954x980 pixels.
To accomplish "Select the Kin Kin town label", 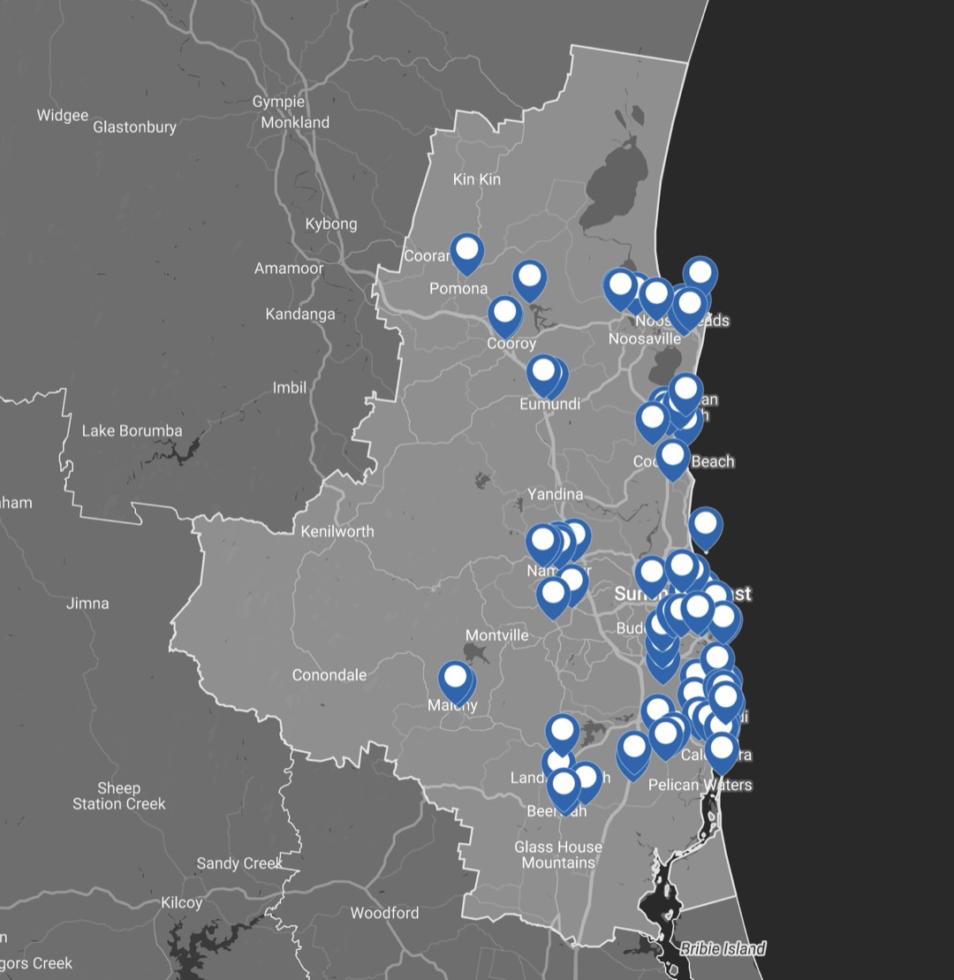I will [x=476, y=179].
